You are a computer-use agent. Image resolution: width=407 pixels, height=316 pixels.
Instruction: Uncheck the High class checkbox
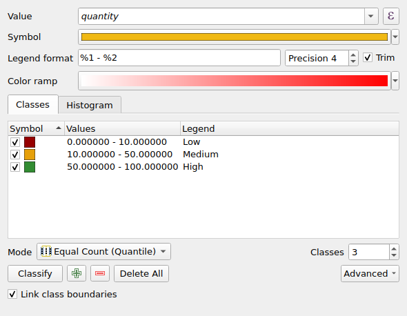[x=15, y=167]
